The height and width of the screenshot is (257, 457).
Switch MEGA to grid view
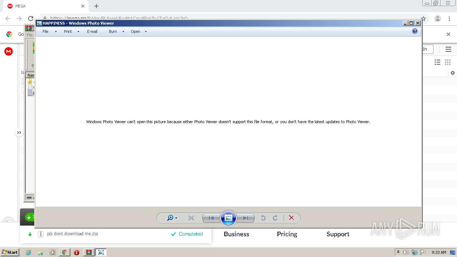click(x=448, y=62)
